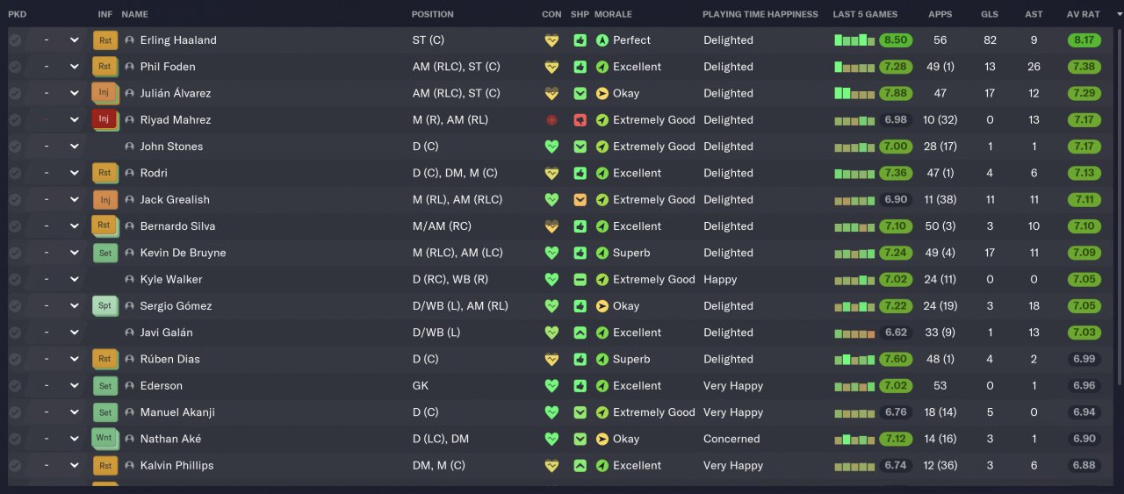The width and height of the screenshot is (1124, 494).
Task: Click Riyad Mahrez's red condition icon
Action: pyautogui.click(x=551, y=120)
